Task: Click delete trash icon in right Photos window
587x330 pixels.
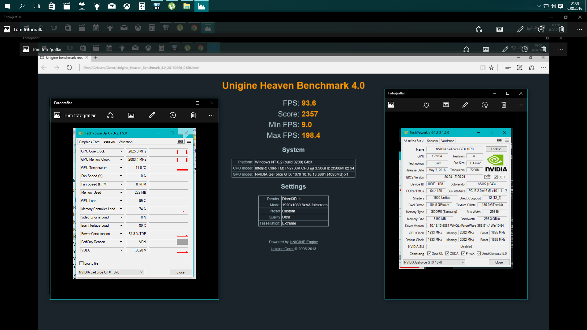Action: [x=504, y=105]
